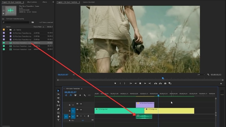This screenshot has height=127, width=226.
Task: Switch to the Effect Controls tab
Action: tap(32, 2)
